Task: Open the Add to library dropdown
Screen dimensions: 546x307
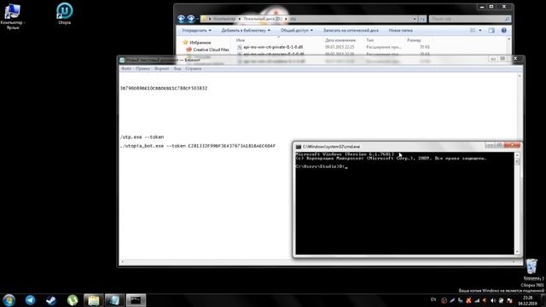Action: pyautogui.click(x=246, y=31)
